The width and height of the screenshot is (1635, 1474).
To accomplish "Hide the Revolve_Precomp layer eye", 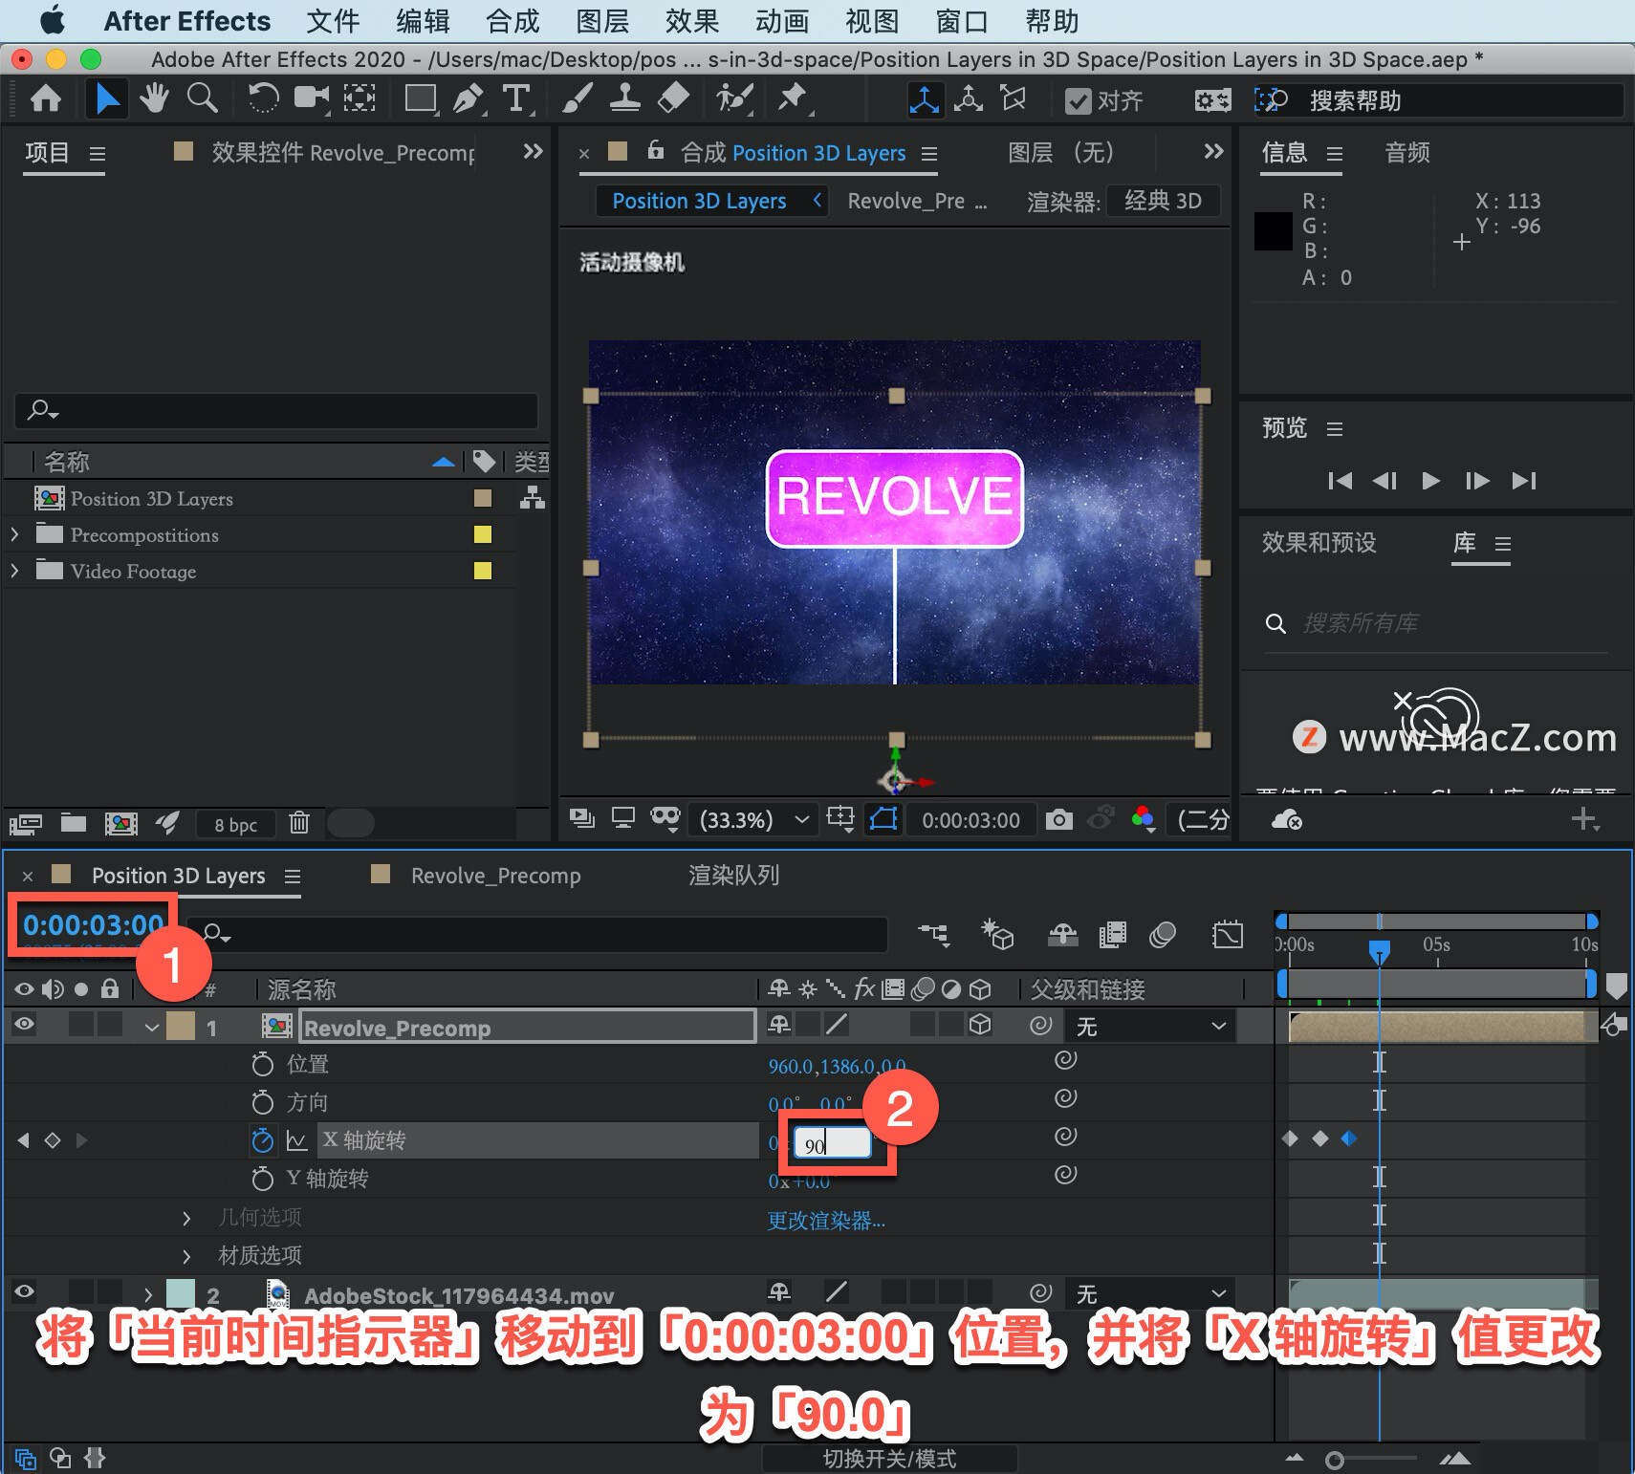I will coord(25,1024).
